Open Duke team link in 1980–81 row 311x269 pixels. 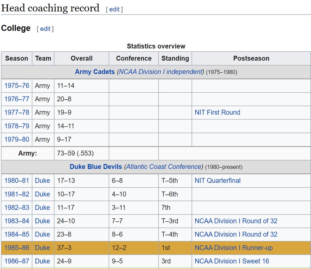point(43,181)
